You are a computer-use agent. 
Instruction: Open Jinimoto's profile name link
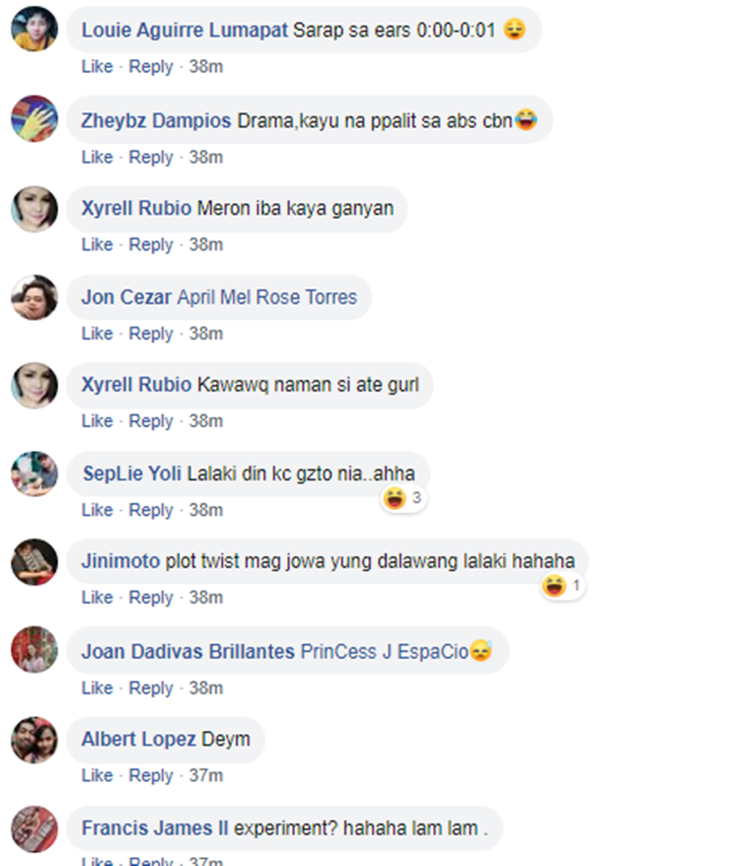click(120, 561)
